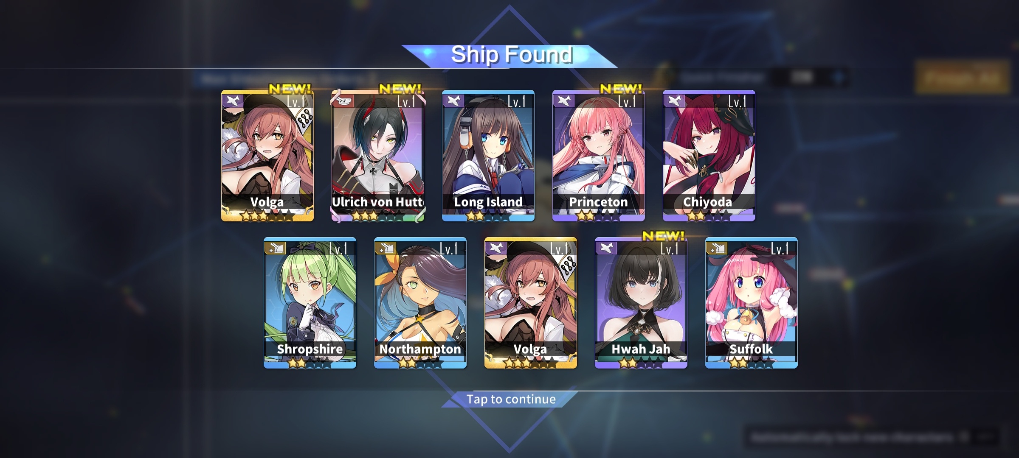Select the Ulrich von Hutten ship card

point(378,156)
